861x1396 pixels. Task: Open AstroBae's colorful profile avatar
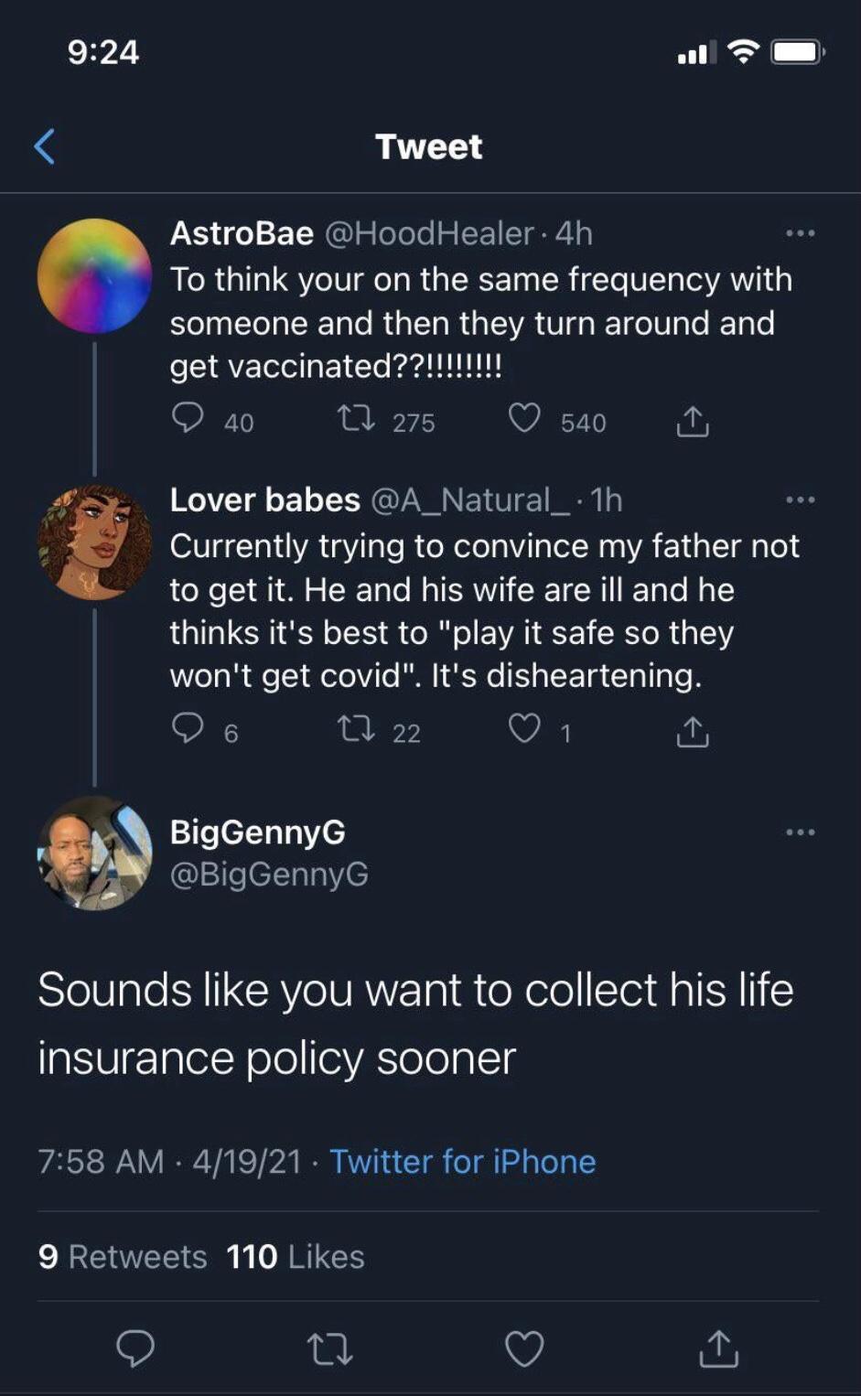click(x=94, y=275)
